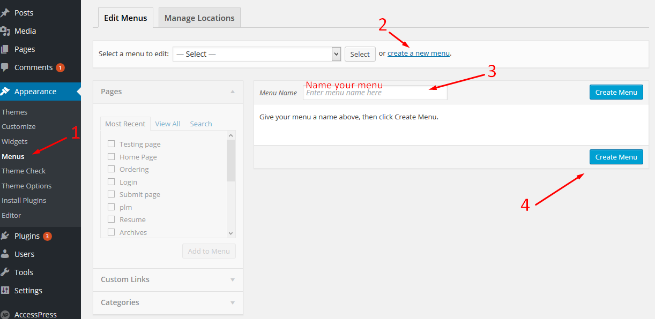Tick the Home Page checkbox

click(111, 157)
